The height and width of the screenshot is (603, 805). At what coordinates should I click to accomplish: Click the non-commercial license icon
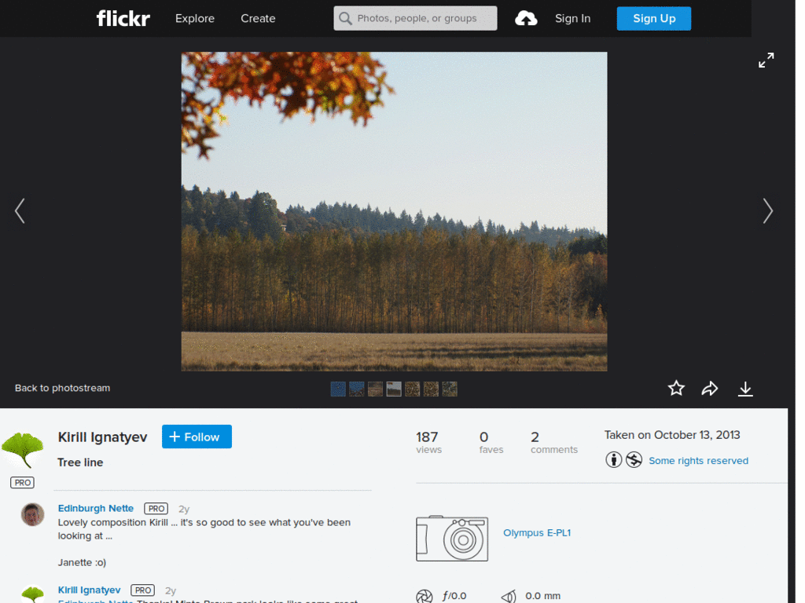coord(634,459)
